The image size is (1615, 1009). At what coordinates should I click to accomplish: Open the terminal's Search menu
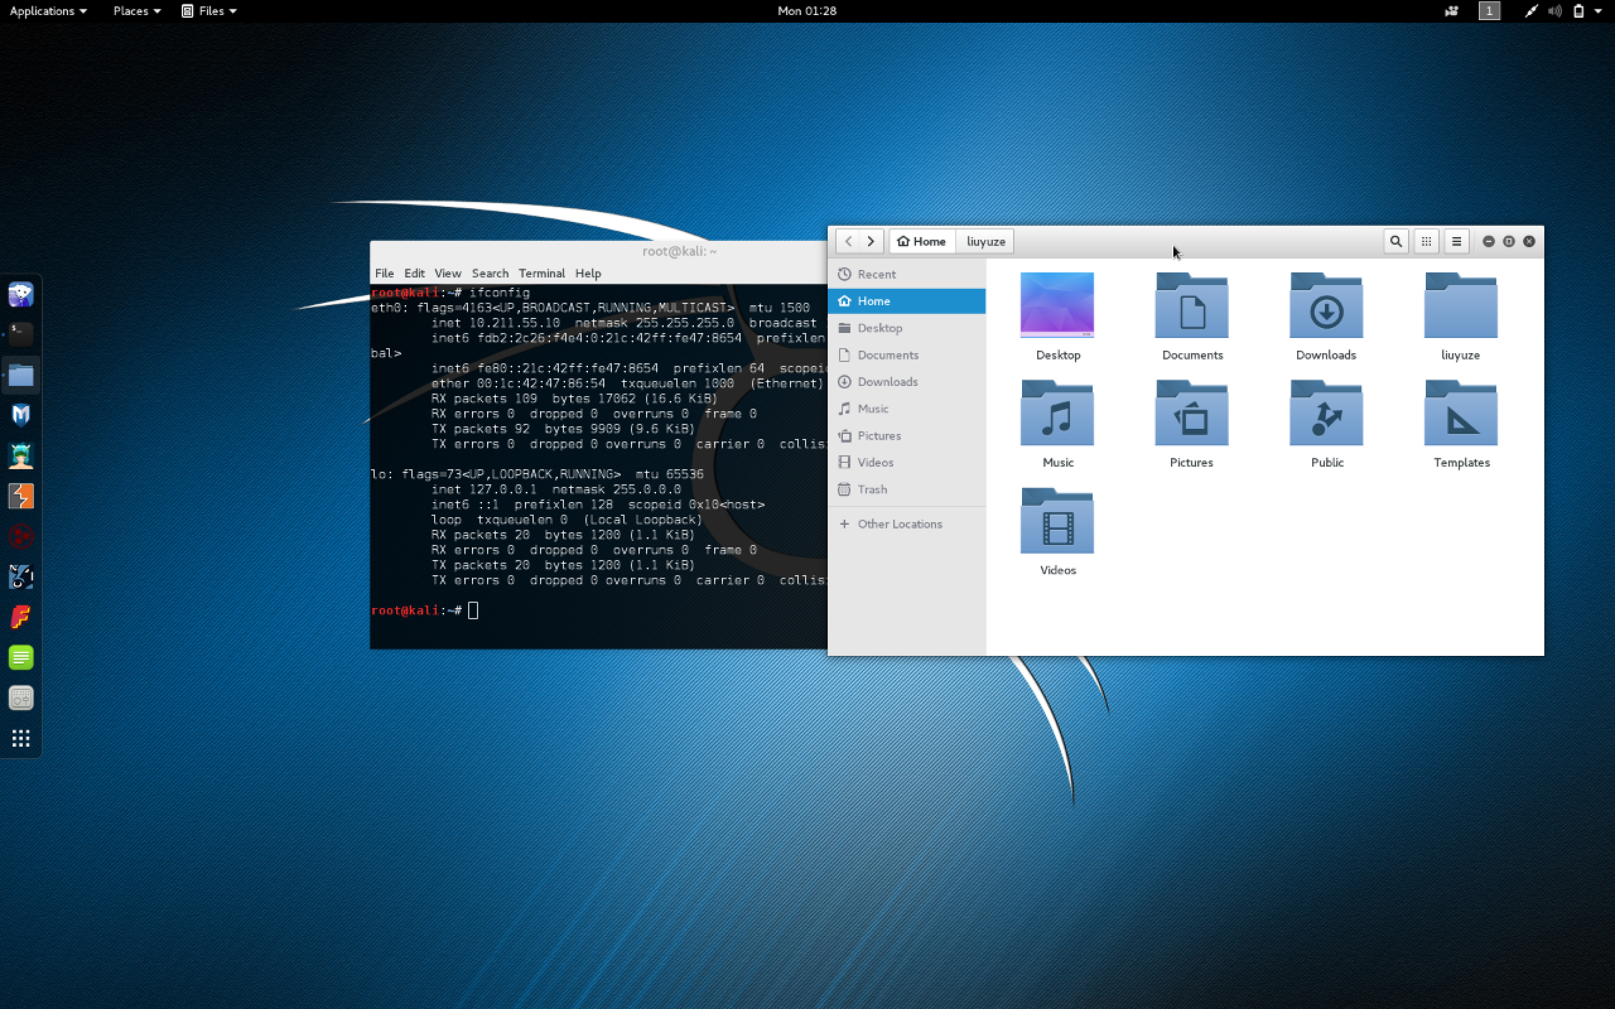coord(490,273)
